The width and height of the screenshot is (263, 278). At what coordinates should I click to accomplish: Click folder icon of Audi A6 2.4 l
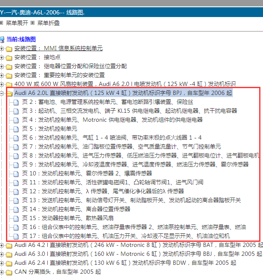click(9, 263)
